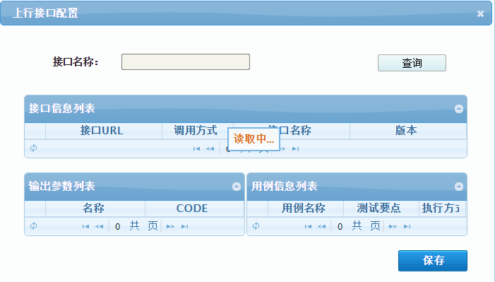Go to previous page in 输出参数列表
495x282 pixels.
[99, 226]
